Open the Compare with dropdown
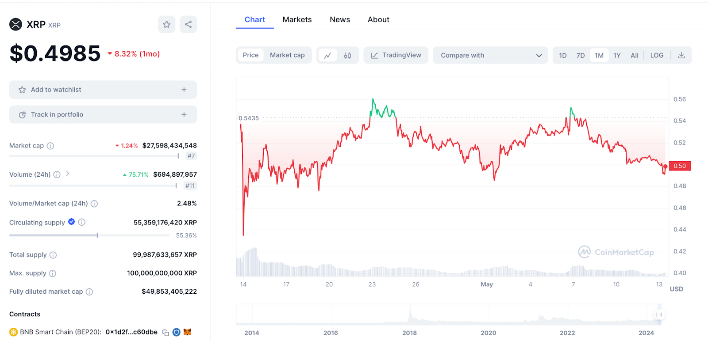The image size is (708, 341). (x=490, y=55)
